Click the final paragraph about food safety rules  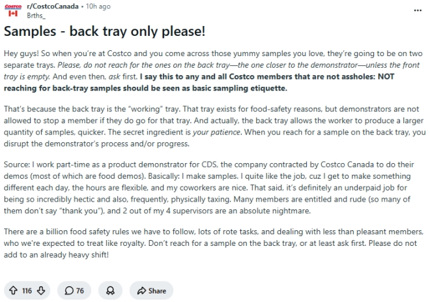click(x=214, y=243)
